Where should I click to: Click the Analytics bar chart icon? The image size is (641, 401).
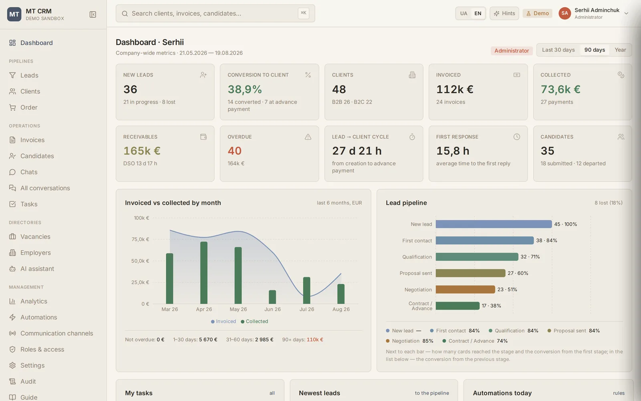12,301
